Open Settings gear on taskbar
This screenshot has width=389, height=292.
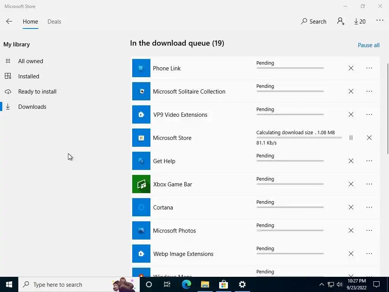(x=242, y=284)
